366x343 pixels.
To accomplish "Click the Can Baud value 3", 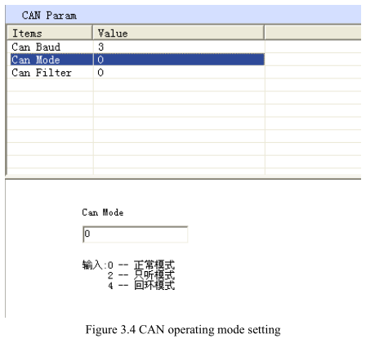I will click(100, 47).
